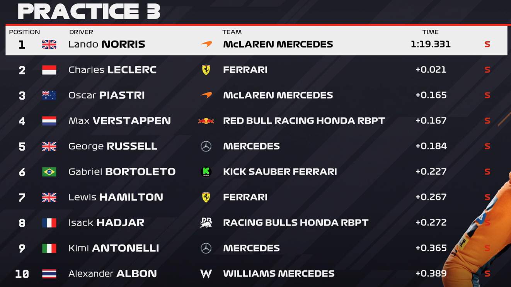
Task: Click the Ferrari shield next to Charles Leclerc
Action: pyautogui.click(x=206, y=70)
